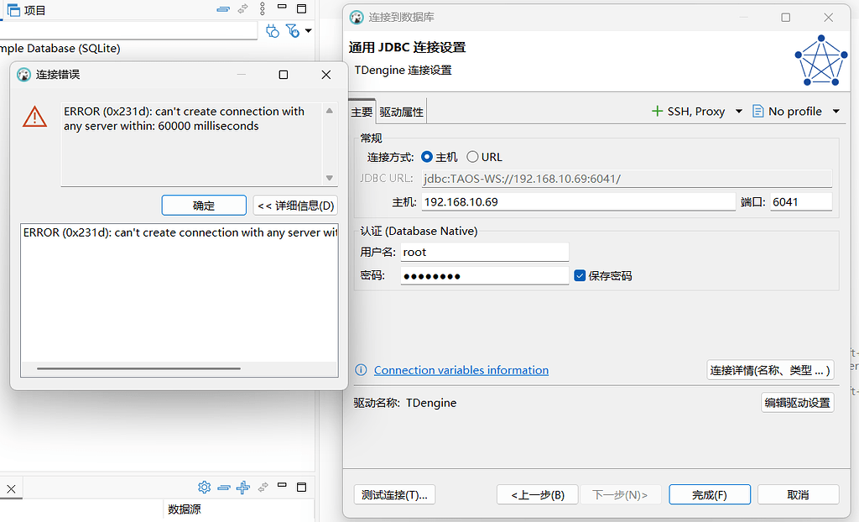
Task: Click the 驱动名称: TDengine label
Action: 404,403
